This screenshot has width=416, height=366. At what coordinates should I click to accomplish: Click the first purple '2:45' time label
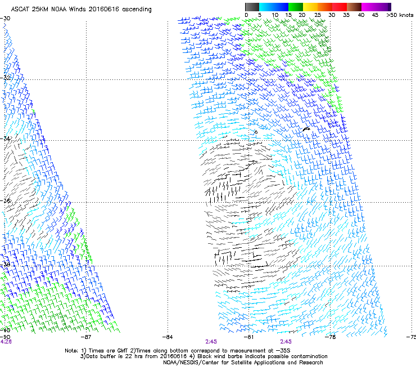click(211, 342)
